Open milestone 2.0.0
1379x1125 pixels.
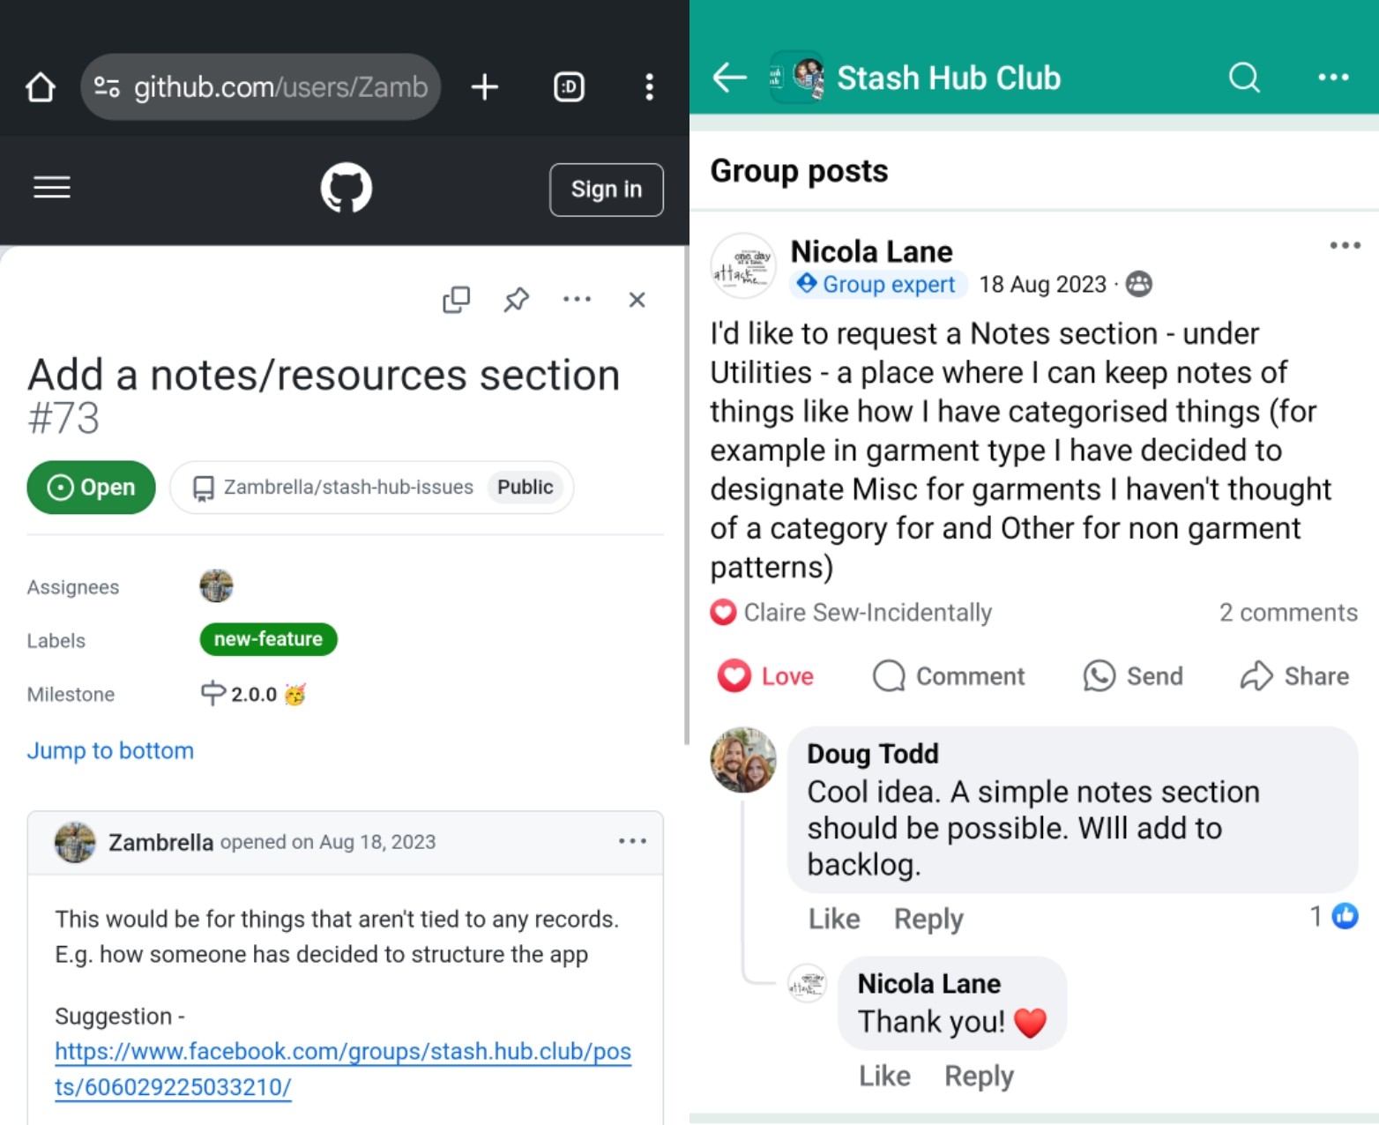tap(254, 695)
